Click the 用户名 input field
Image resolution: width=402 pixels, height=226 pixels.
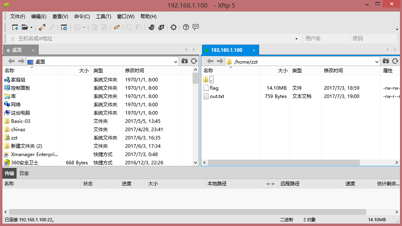(x=326, y=39)
